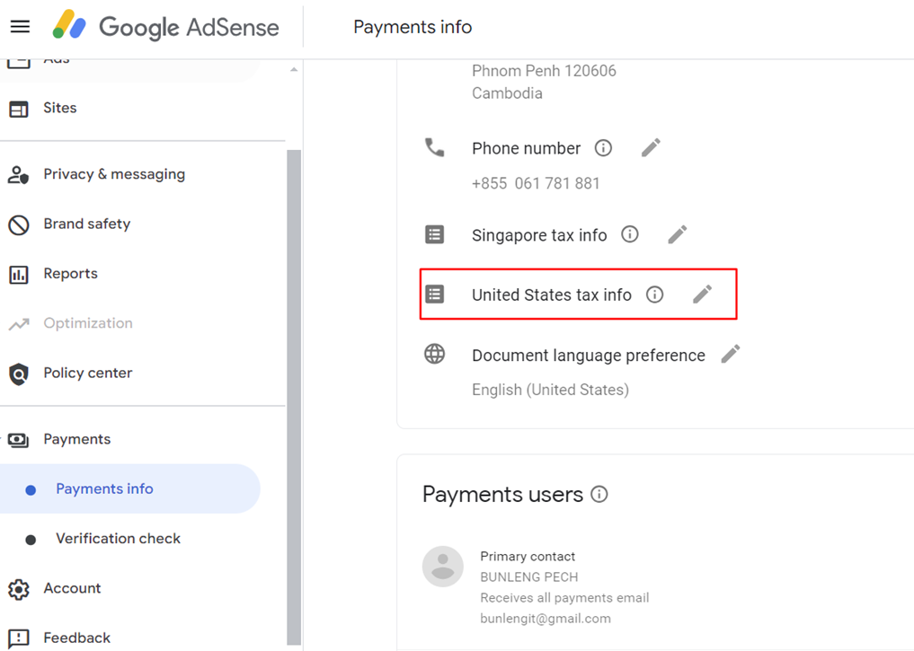Click the Payments money icon
Screen dimensions: 914x651
pyautogui.click(x=19, y=440)
